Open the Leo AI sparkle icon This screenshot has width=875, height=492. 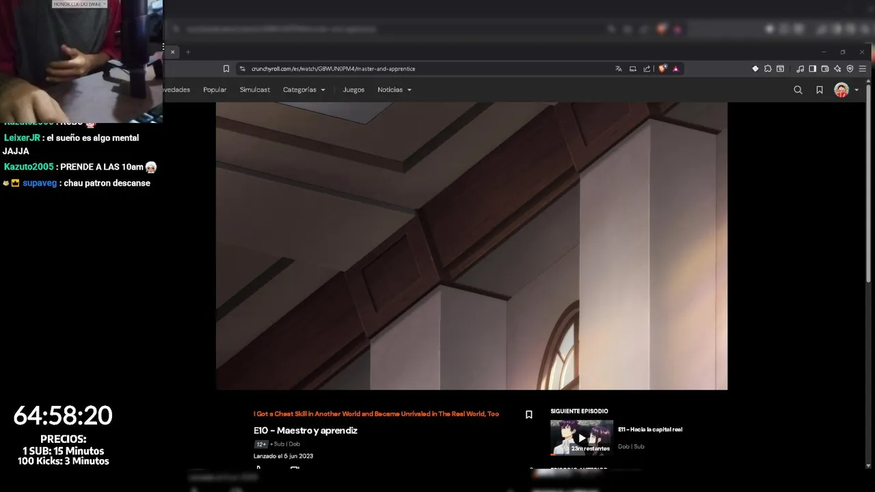coord(837,69)
